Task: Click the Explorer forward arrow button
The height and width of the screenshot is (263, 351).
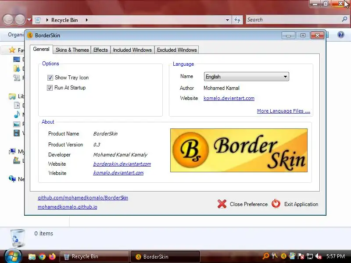Action: [20, 20]
